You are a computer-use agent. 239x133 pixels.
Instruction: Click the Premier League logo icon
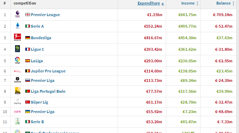point(17,14)
